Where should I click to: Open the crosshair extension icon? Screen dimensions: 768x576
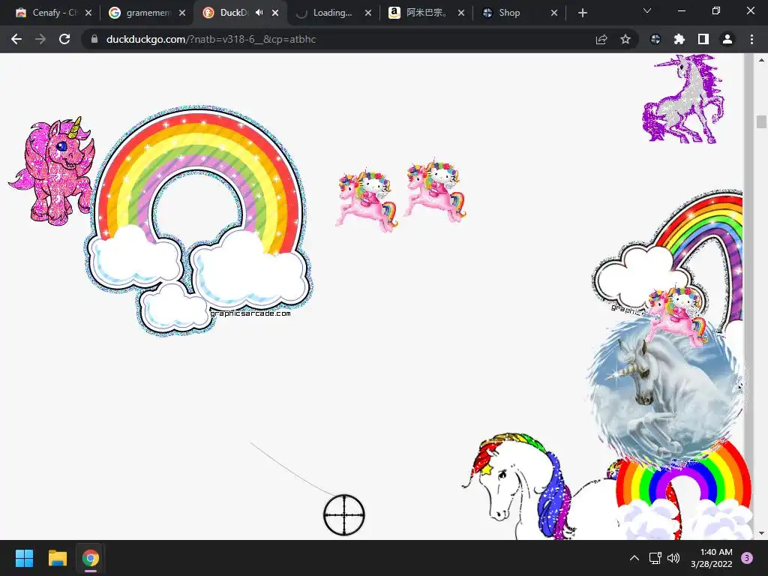pos(655,39)
